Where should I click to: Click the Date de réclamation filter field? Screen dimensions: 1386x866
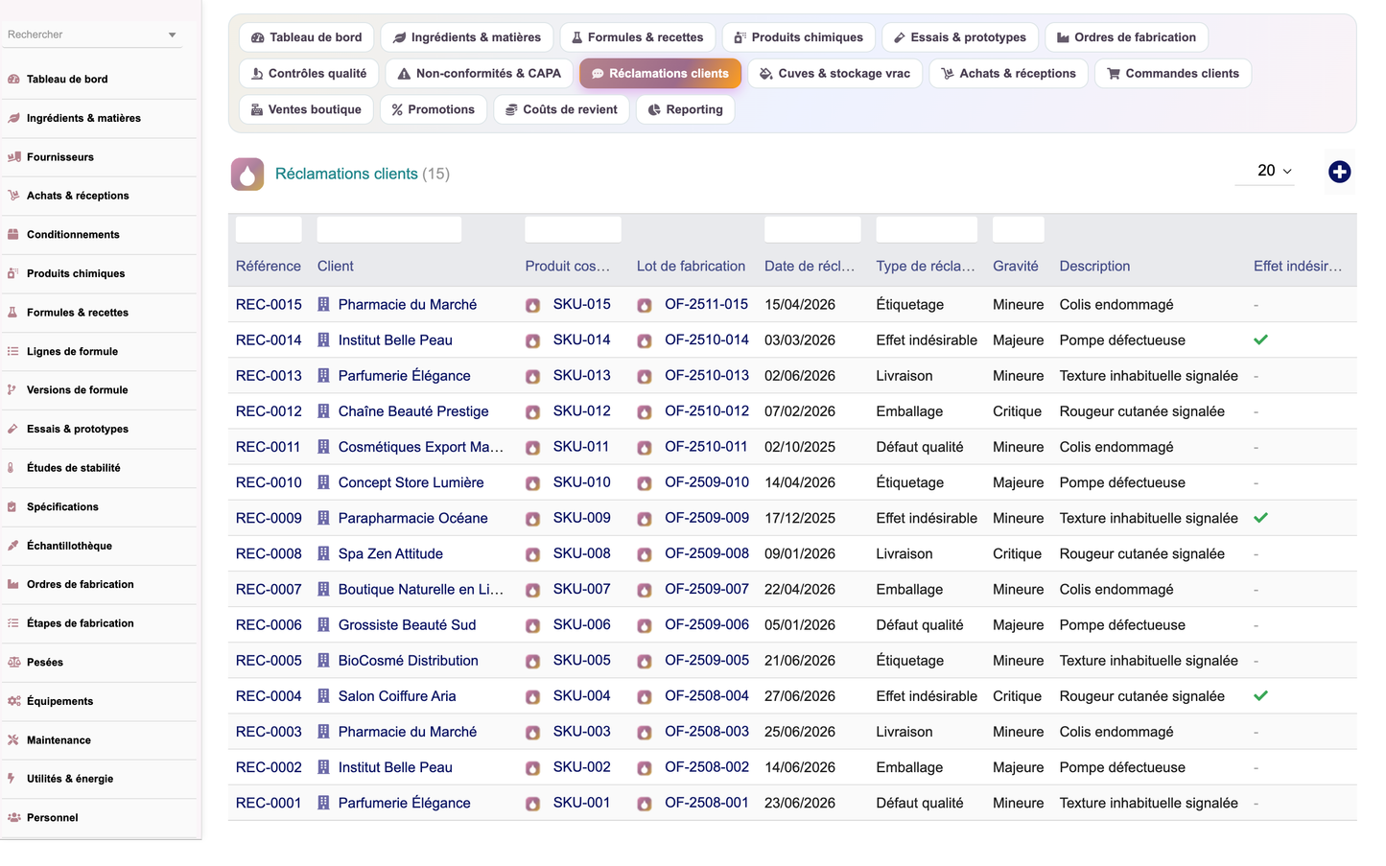point(812,229)
